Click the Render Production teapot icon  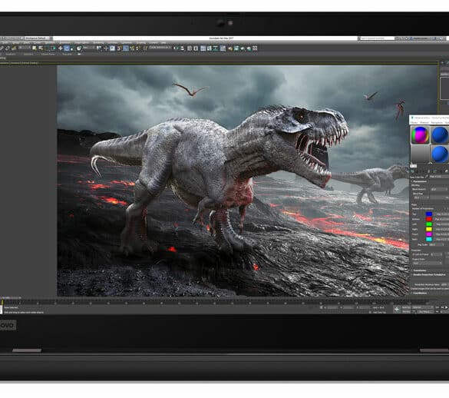coord(243,48)
